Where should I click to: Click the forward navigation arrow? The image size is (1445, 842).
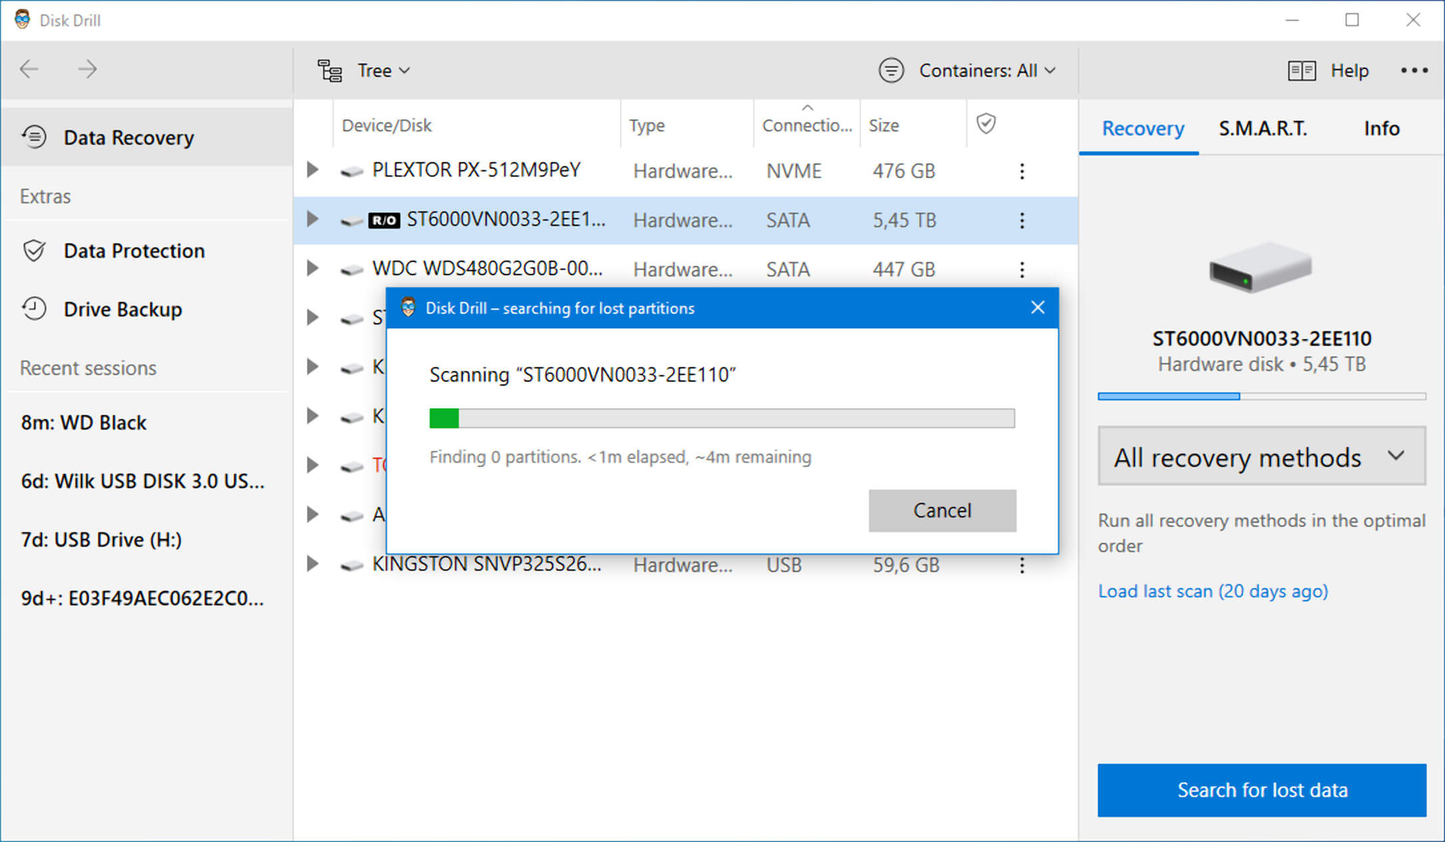point(87,69)
